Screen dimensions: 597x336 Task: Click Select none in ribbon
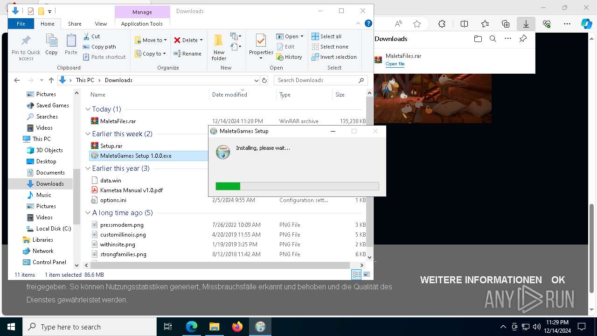click(330, 47)
